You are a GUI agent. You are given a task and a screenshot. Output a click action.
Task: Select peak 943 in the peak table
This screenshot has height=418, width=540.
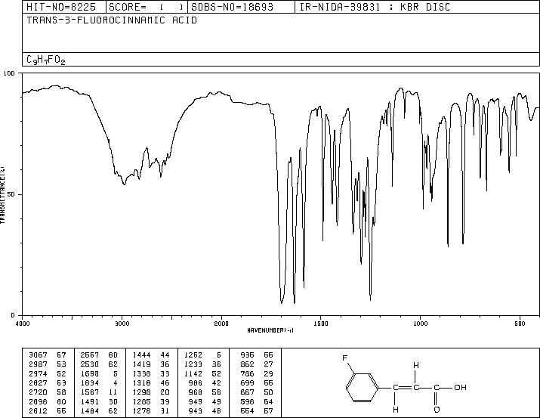[x=196, y=410]
